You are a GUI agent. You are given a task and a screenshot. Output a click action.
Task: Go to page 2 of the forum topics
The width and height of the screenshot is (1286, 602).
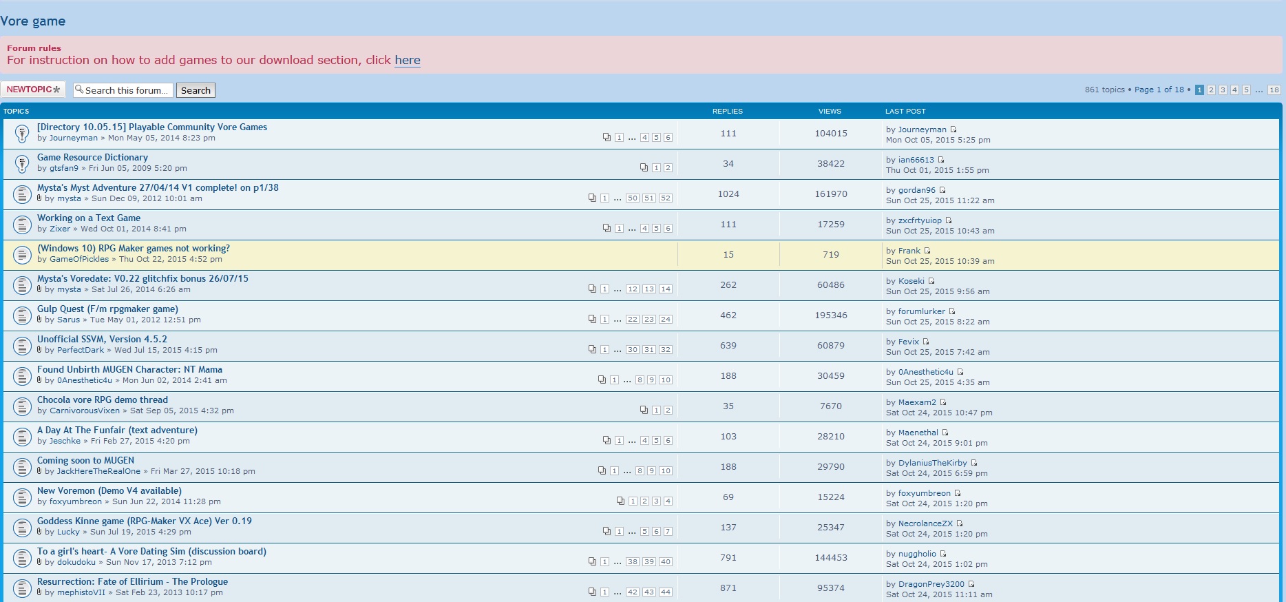coord(1211,90)
